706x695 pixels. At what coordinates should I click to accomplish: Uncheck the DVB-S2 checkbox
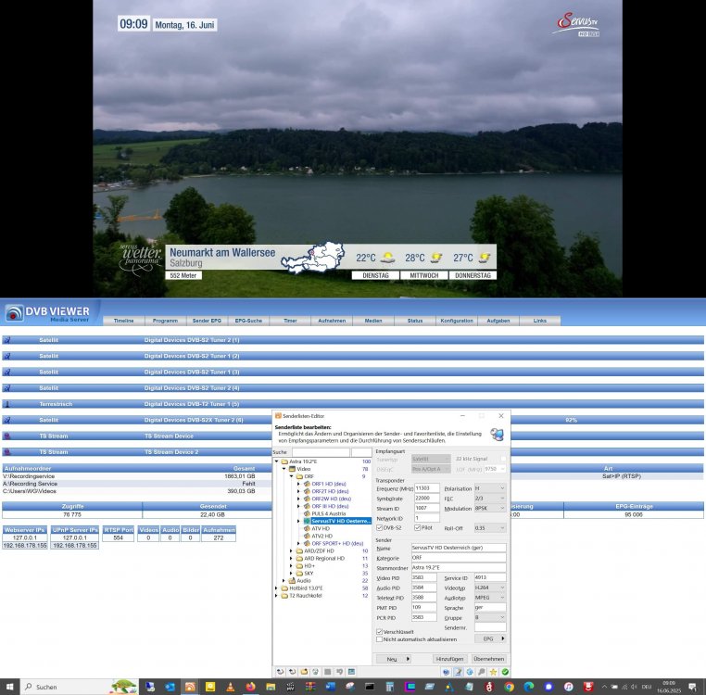tap(379, 527)
